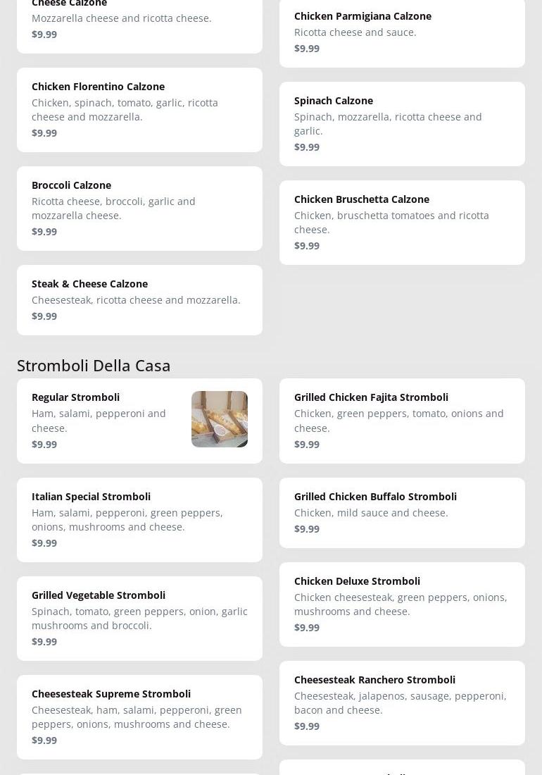Select the Chicken Parmigiana Calzone card
The width and height of the screenshot is (542, 775).
[402, 32]
